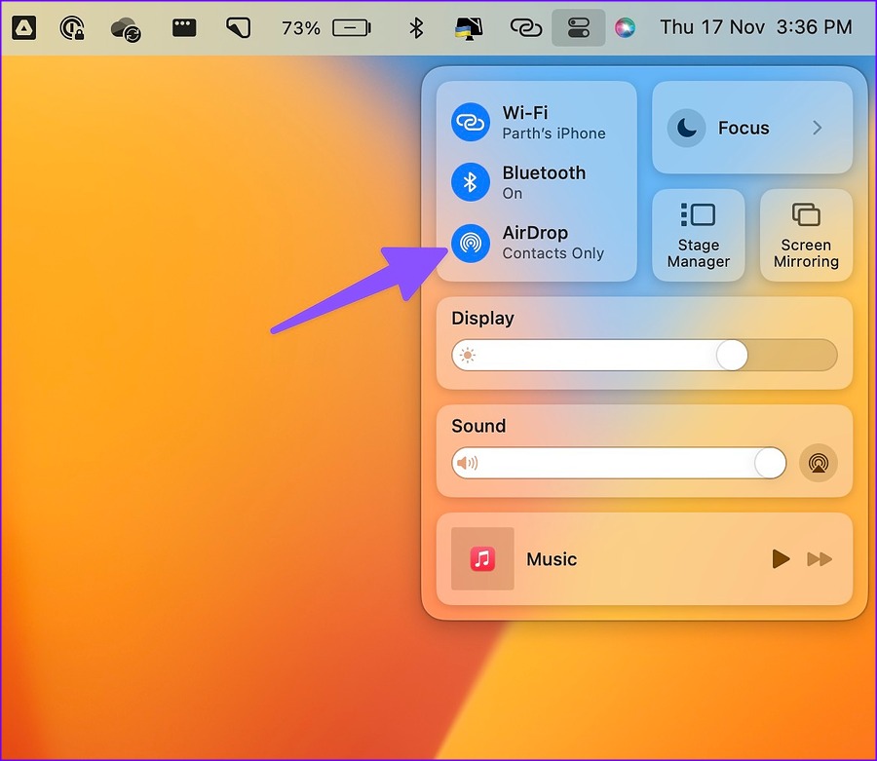Click the Wi-Fi icon in Control Center
Image resolution: width=877 pixels, height=761 pixels.
[x=471, y=122]
